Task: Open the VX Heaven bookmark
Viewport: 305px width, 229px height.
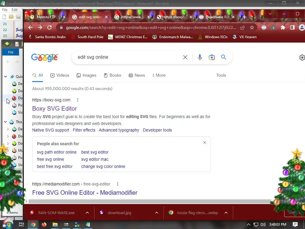Action: (x=245, y=37)
